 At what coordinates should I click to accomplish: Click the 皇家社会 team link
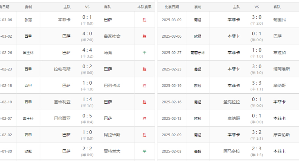coord(112,36)
